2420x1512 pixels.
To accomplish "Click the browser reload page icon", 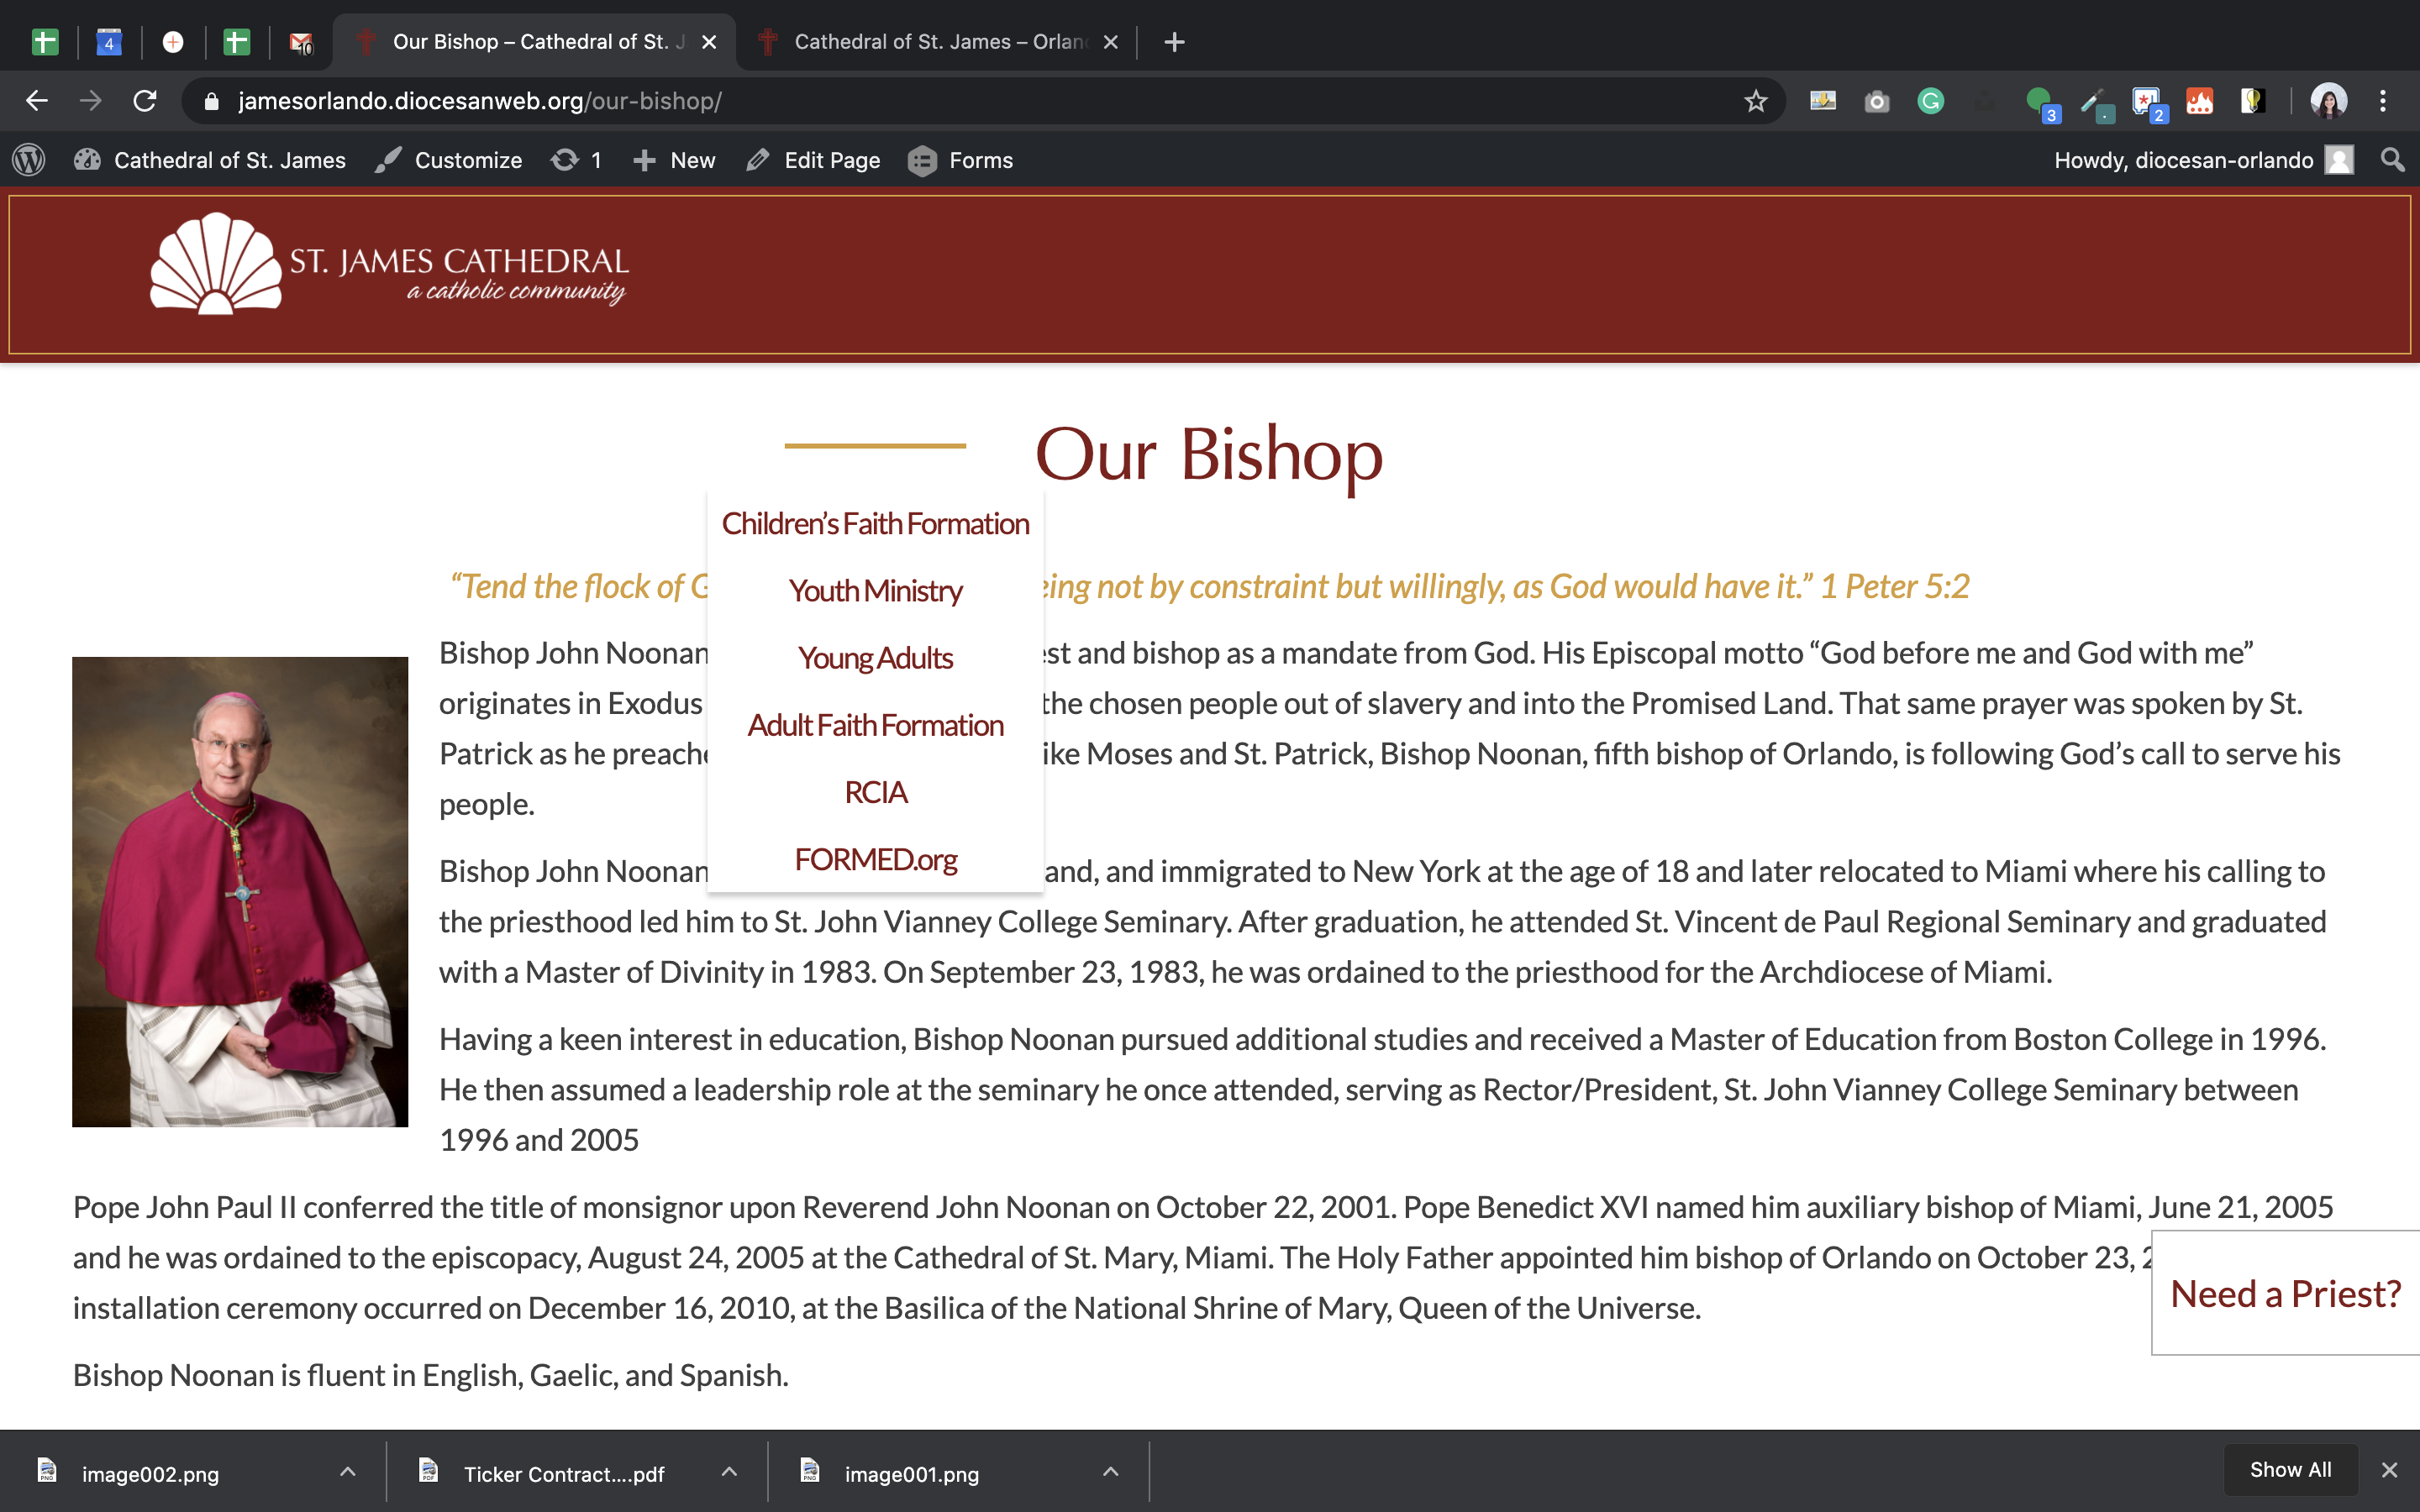I will point(145,101).
